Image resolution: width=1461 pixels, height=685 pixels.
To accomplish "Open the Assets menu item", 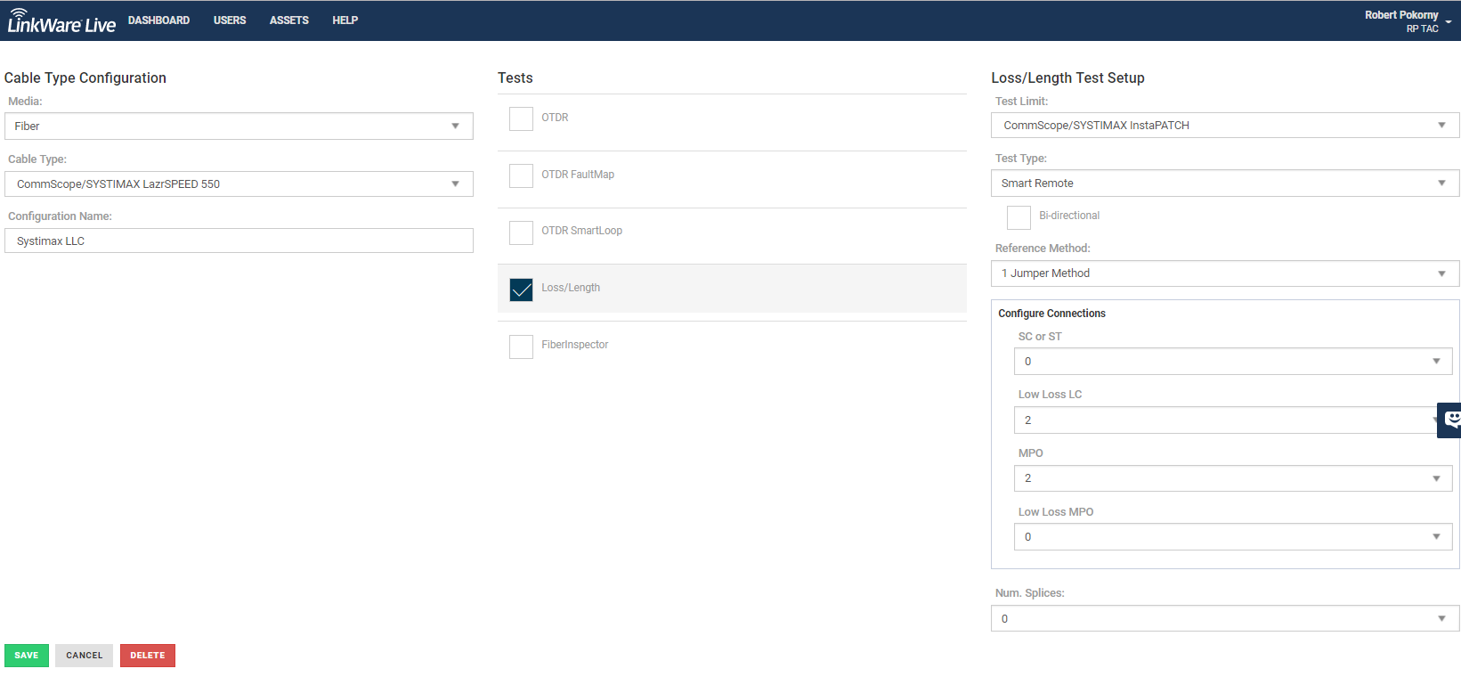I will pos(289,20).
